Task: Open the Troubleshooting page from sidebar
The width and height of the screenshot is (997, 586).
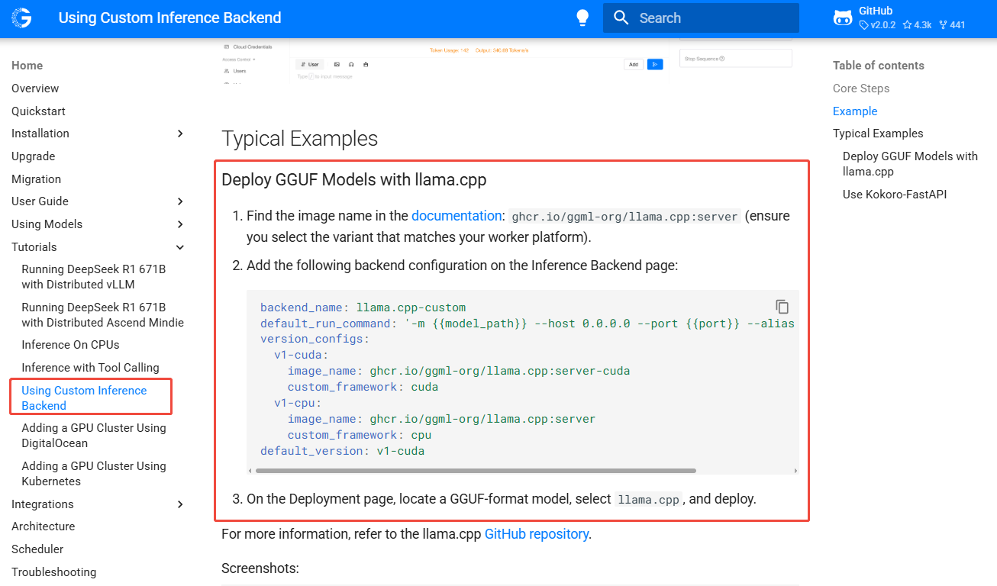Action: click(54, 572)
